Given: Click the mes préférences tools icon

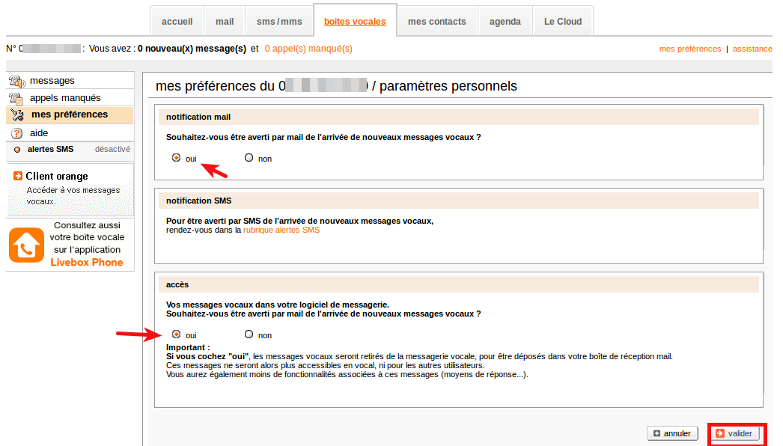Looking at the screenshot, I should (x=17, y=115).
